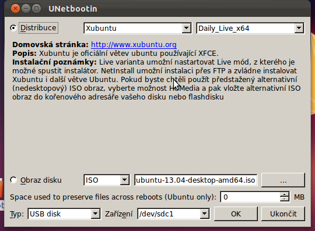Open the ISO image type dropdown
The width and height of the screenshot is (315, 231).
click(x=107, y=180)
